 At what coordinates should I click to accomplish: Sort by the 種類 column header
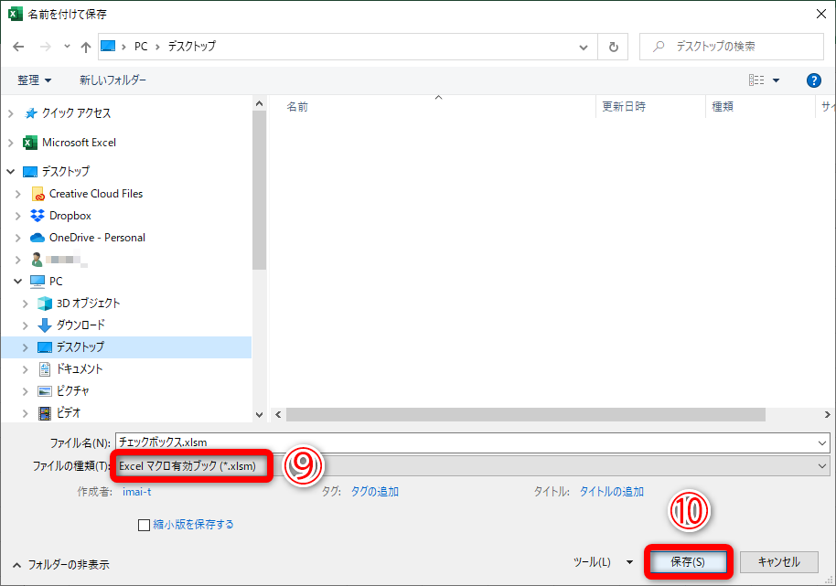(723, 107)
